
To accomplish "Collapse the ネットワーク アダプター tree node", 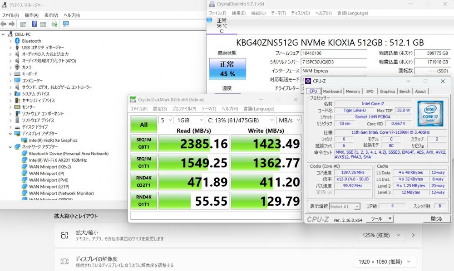I will pos(10,147).
